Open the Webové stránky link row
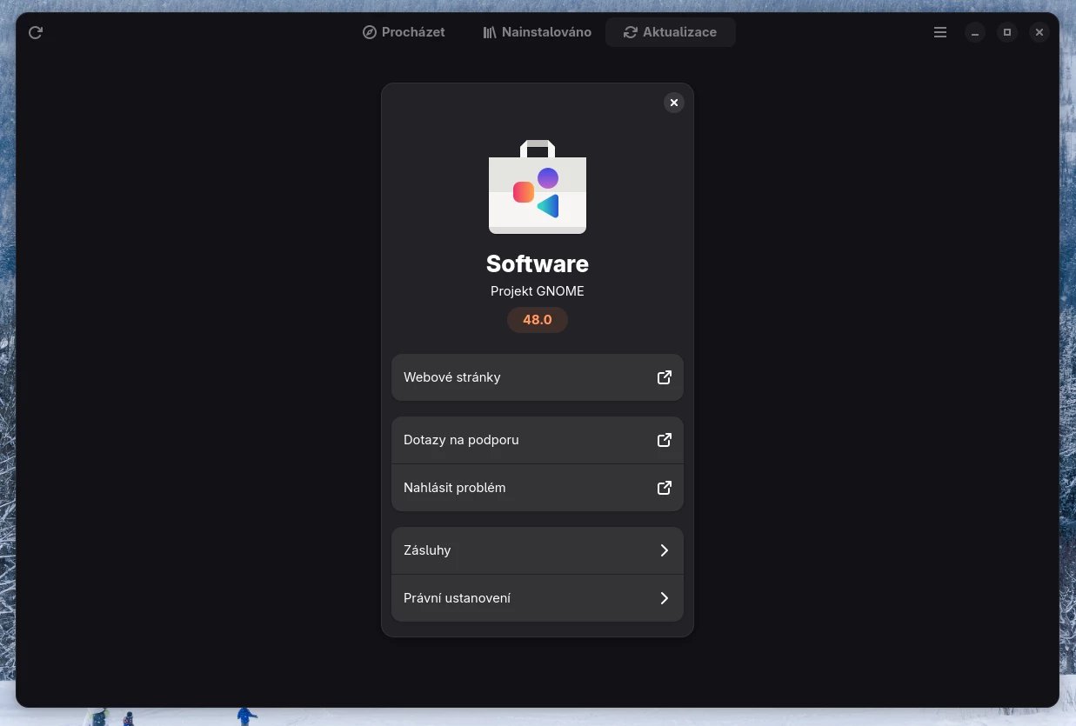 pos(538,377)
